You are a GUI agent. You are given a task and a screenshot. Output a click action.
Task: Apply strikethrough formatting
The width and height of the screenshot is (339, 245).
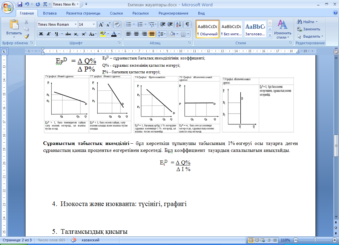click(x=68, y=34)
